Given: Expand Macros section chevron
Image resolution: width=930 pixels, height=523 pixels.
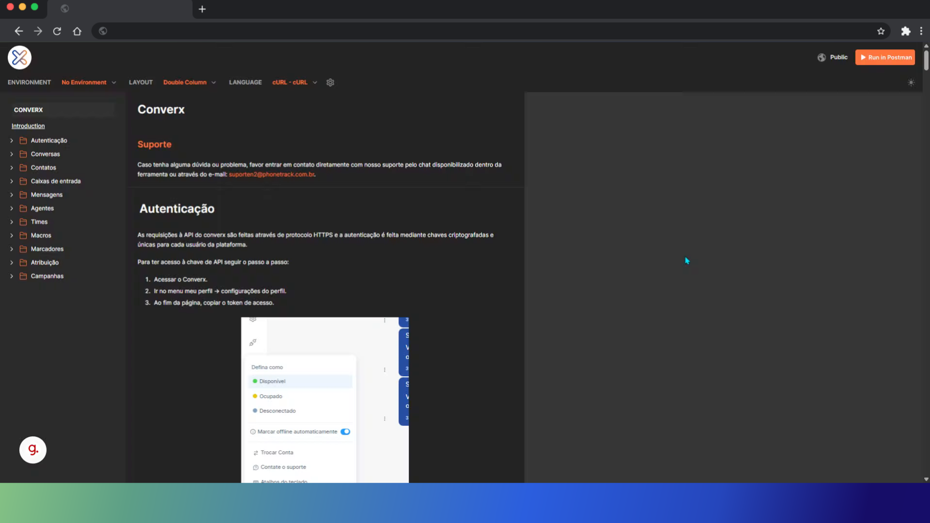Looking at the screenshot, I should (x=12, y=235).
